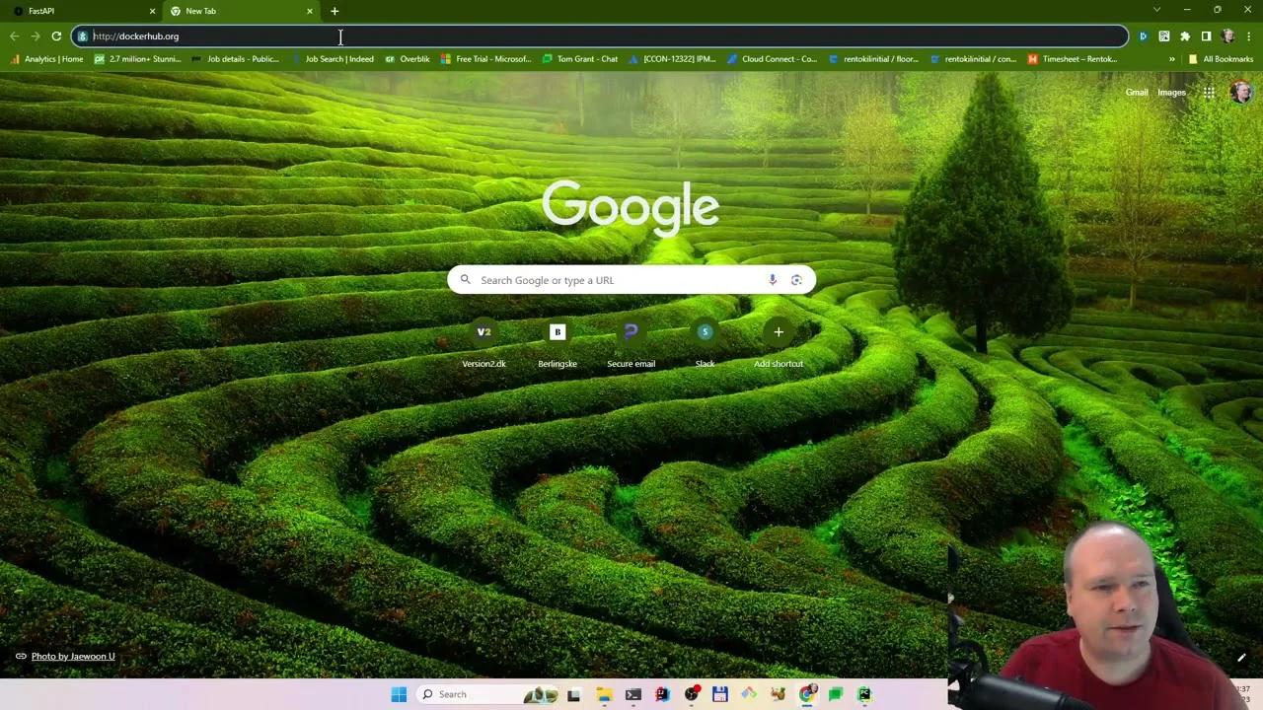Click the customize Chrome pencil icon
The image size is (1263, 710).
point(1241,657)
